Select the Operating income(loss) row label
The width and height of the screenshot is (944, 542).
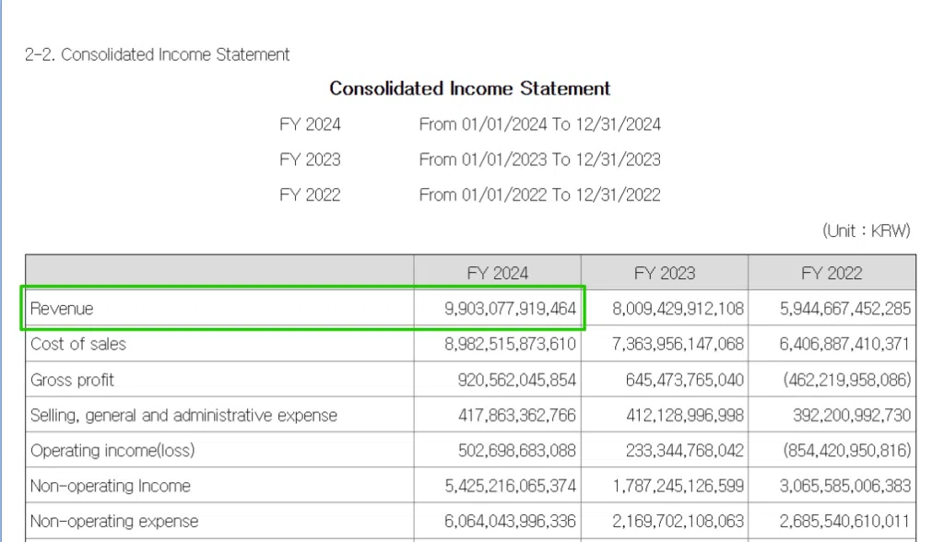(x=112, y=451)
